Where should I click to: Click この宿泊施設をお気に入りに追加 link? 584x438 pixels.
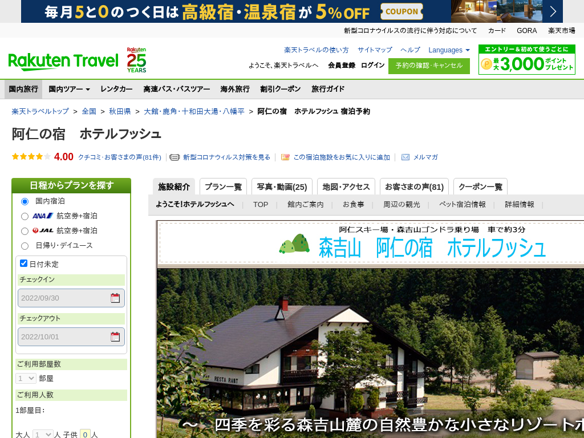[x=342, y=157]
